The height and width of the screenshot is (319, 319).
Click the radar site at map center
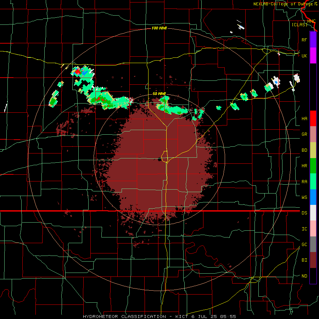tap(159, 159)
